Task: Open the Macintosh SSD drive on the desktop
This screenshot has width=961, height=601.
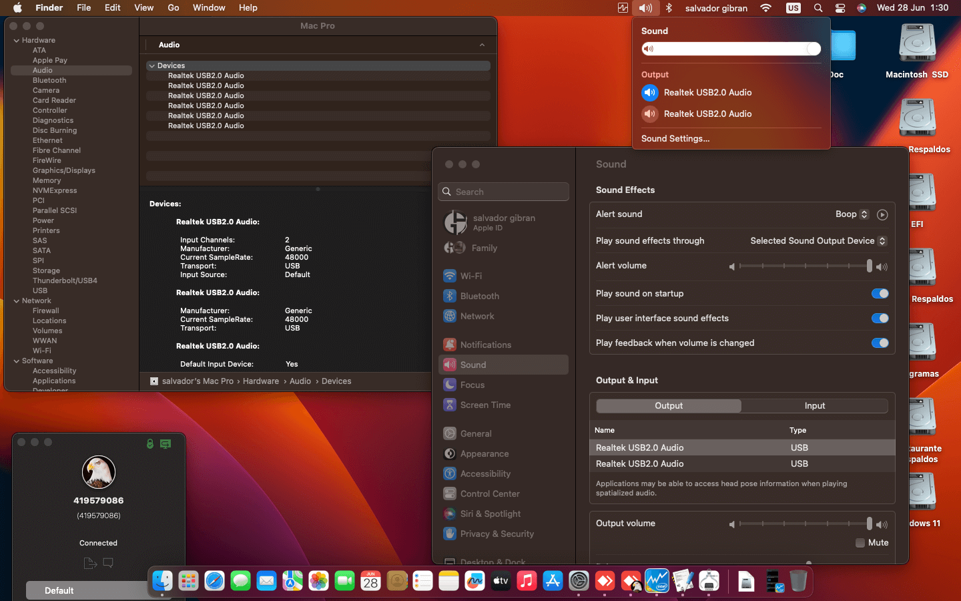Action: click(917, 51)
